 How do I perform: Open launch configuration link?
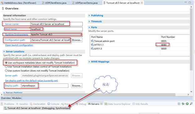pyautogui.click(x=19, y=45)
